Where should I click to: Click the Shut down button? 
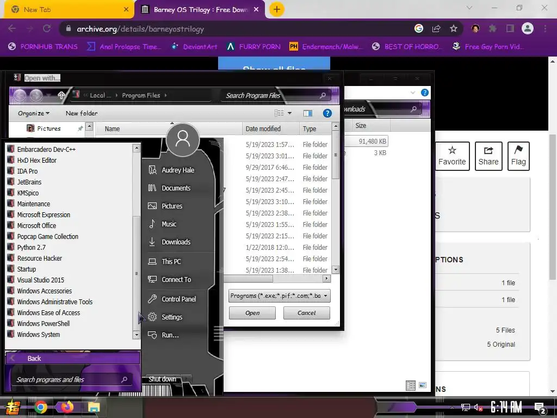tap(162, 379)
